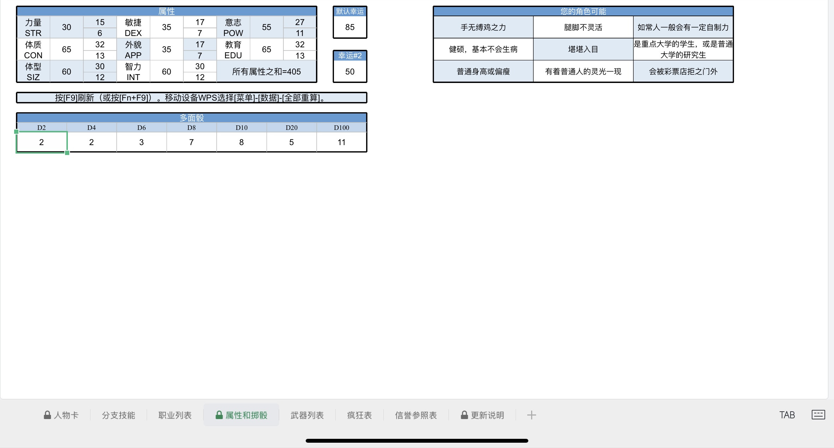834x448 pixels.
Task: Select the 手无缚鸡之力 description cell
Action: pyautogui.click(x=483, y=27)
